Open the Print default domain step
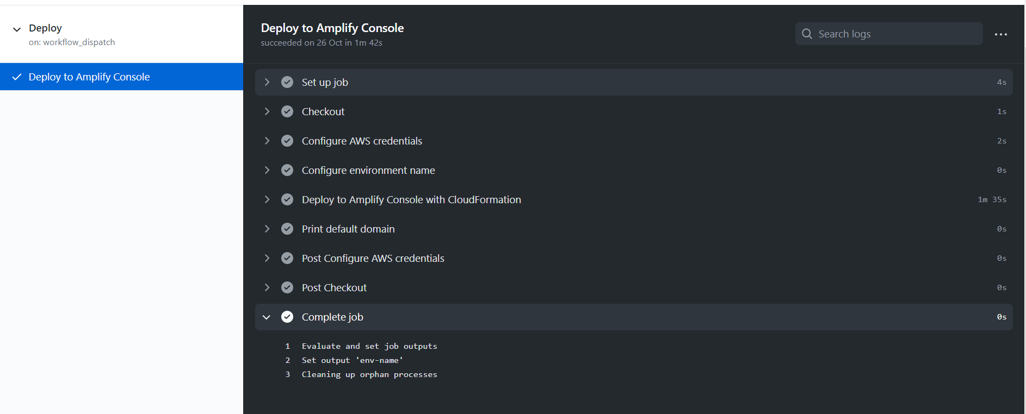Screen dimensions: 1026x414 (348, 228)
